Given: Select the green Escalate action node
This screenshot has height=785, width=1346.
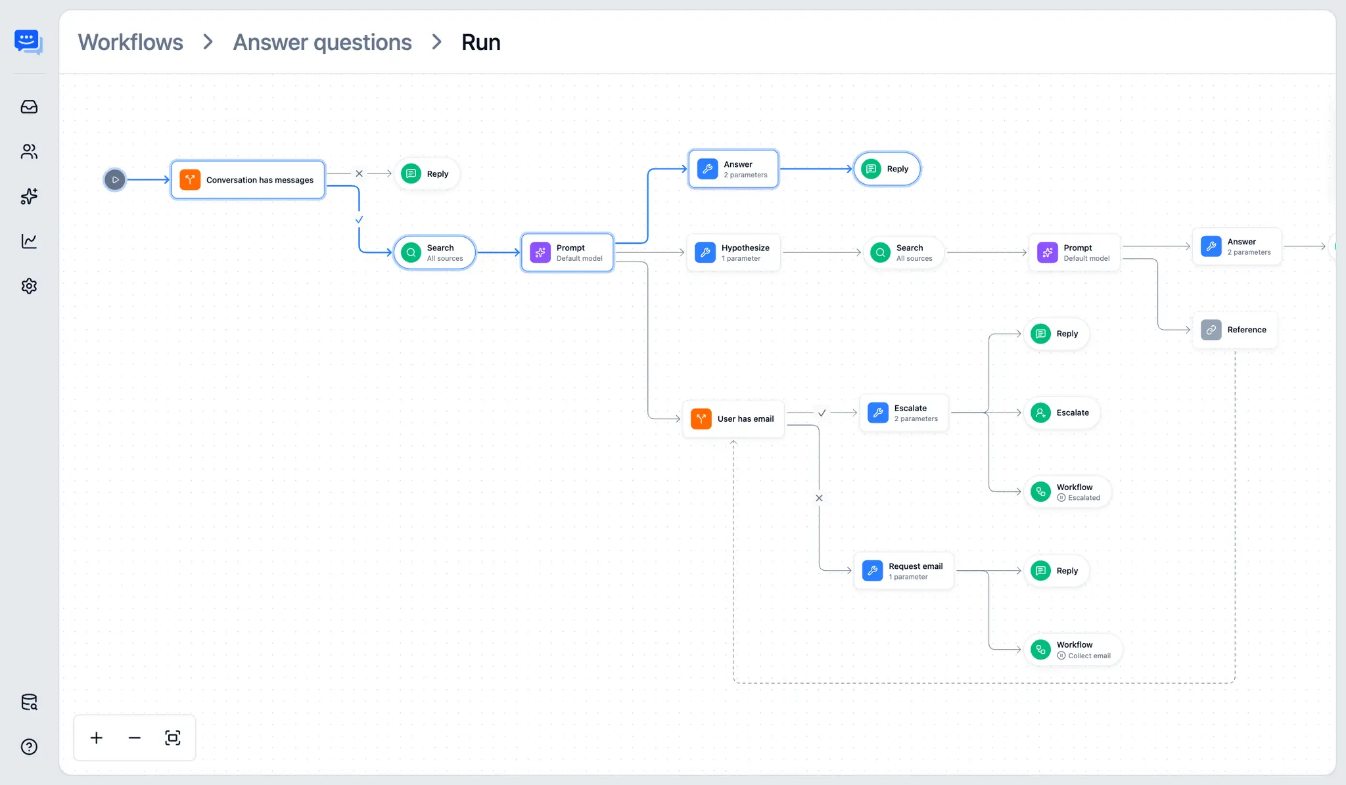Looking at the screenshot, I should (1061, 413).
